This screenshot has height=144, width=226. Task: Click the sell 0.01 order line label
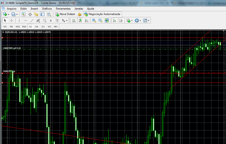coord(12,48)
